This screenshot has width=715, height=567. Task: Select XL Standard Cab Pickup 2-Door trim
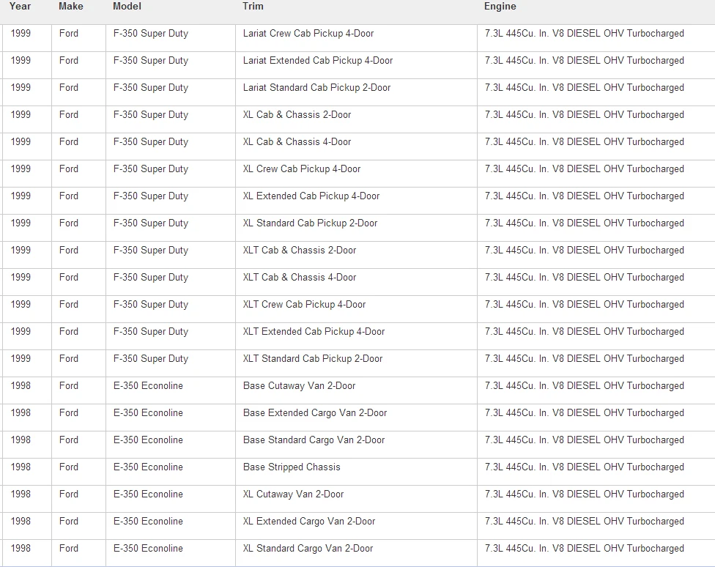tap(310, 223)
